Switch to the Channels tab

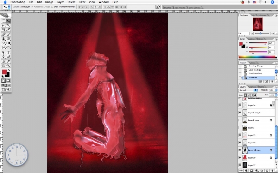point(253,87)
